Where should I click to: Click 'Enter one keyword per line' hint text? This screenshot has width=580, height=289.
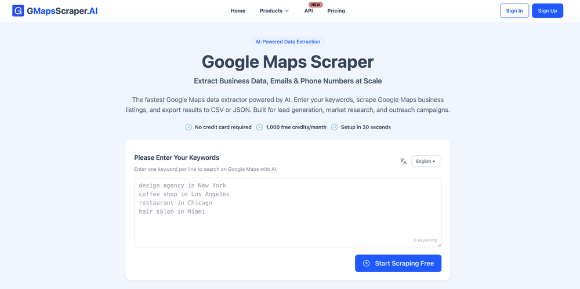(x=206, y=169)
